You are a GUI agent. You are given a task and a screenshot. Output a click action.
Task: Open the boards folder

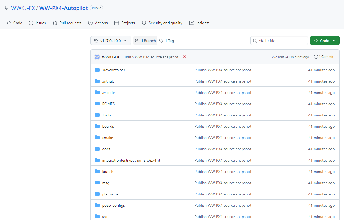tap(108, 126)
